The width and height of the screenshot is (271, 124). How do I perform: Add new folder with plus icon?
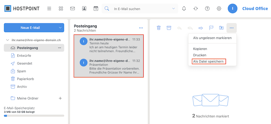[60, 98]
